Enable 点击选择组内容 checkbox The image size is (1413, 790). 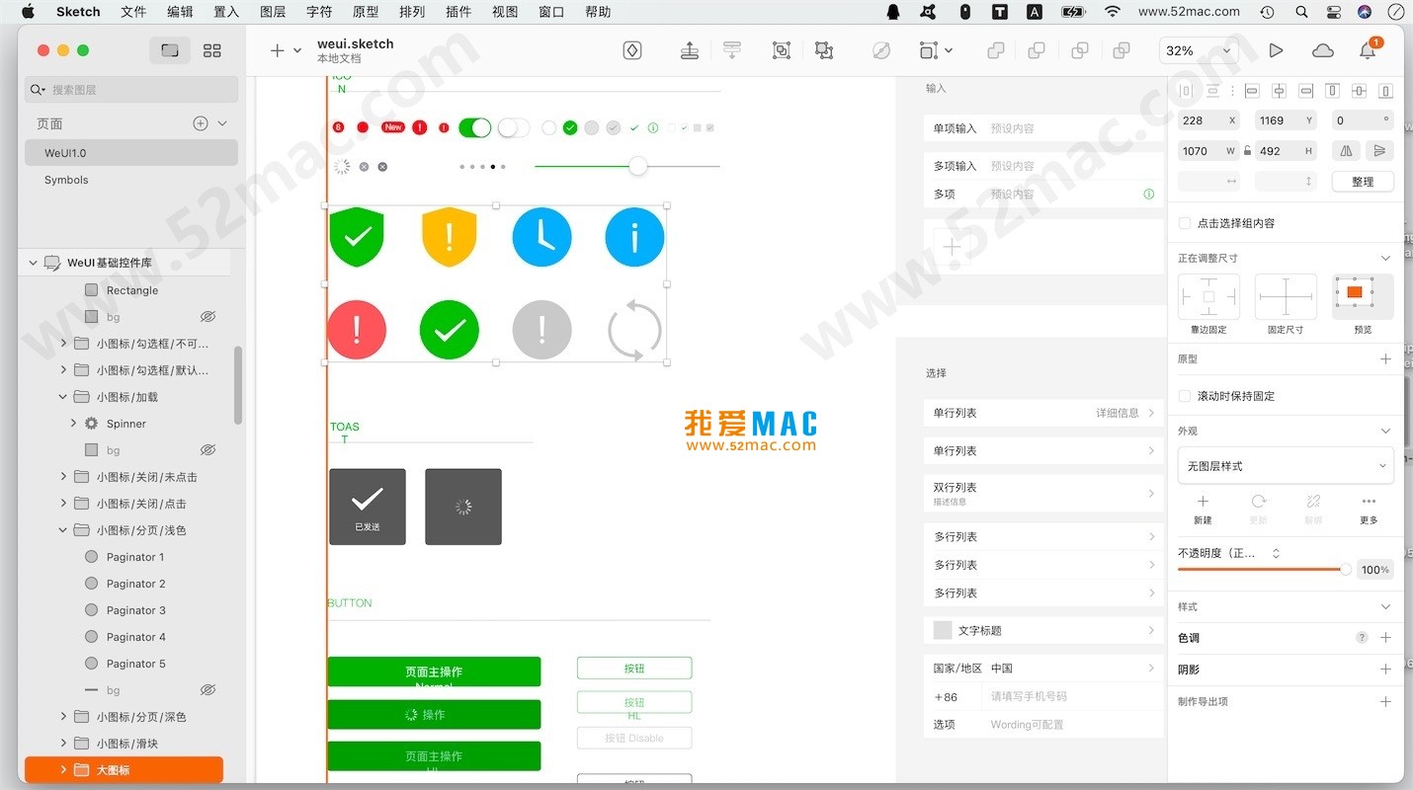pos(1185,223)
